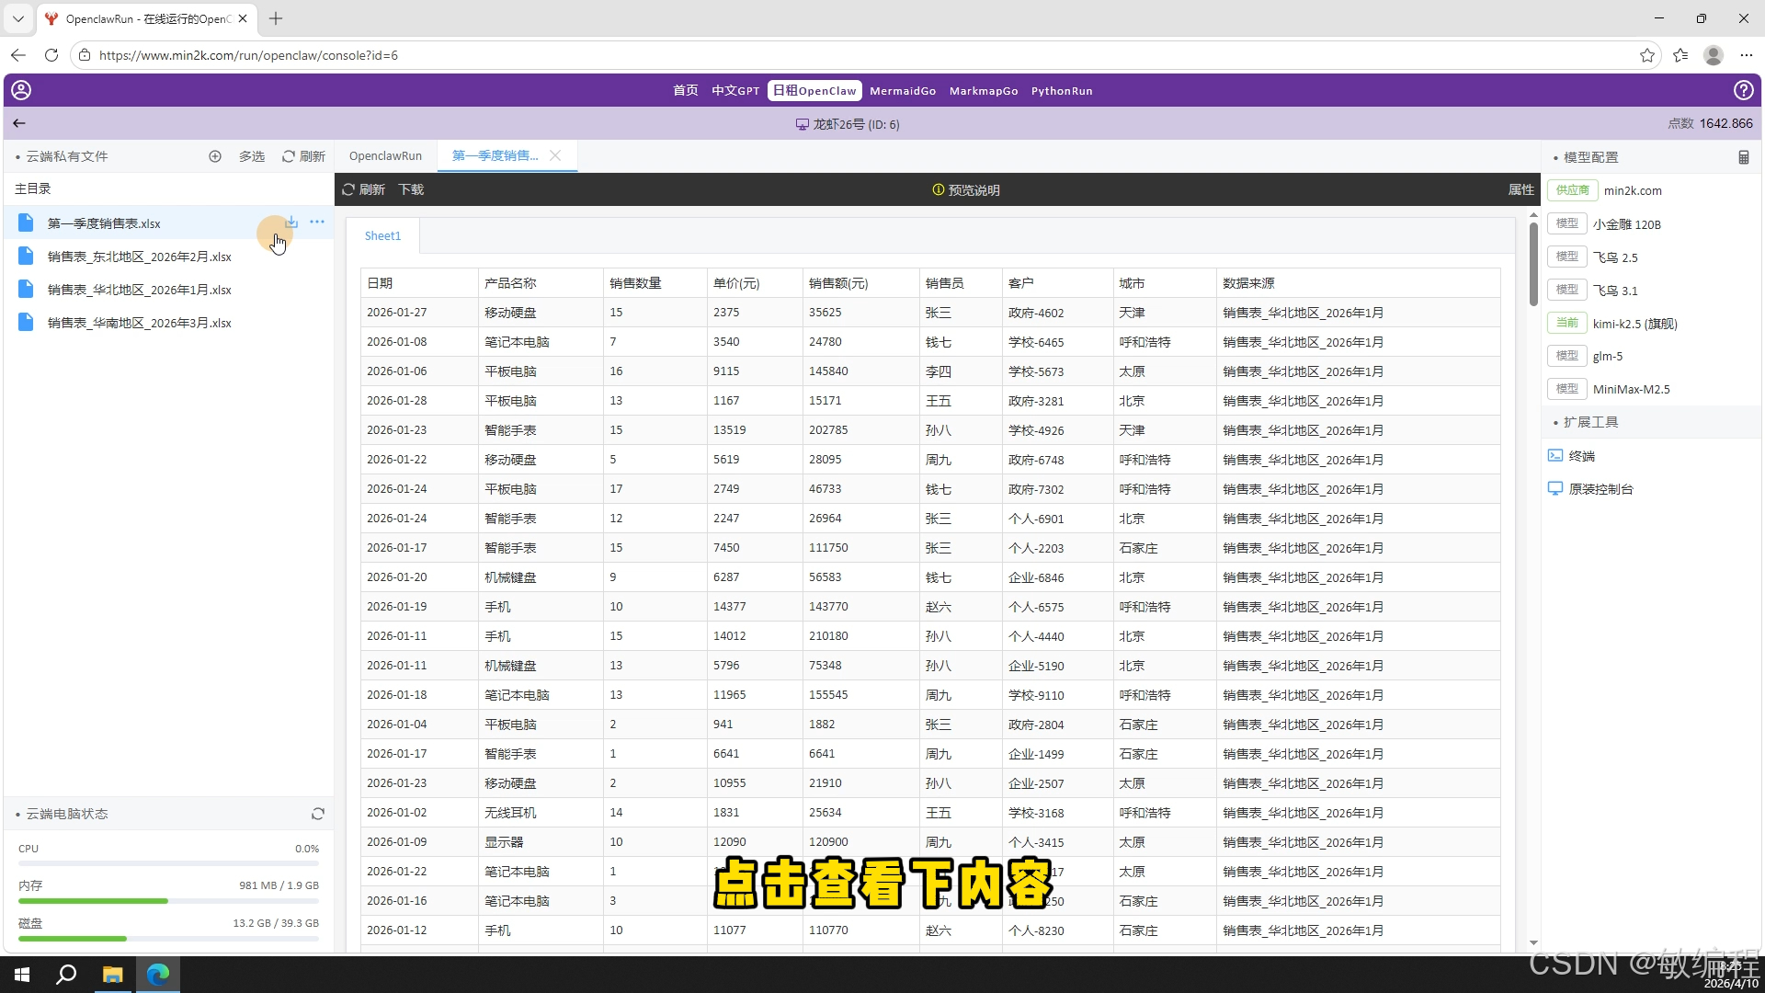Select the MiniMax-M2.5 model
The width and height of the screenshot is (1765, 993).
pyautogui.click(x=1631, y=389)
